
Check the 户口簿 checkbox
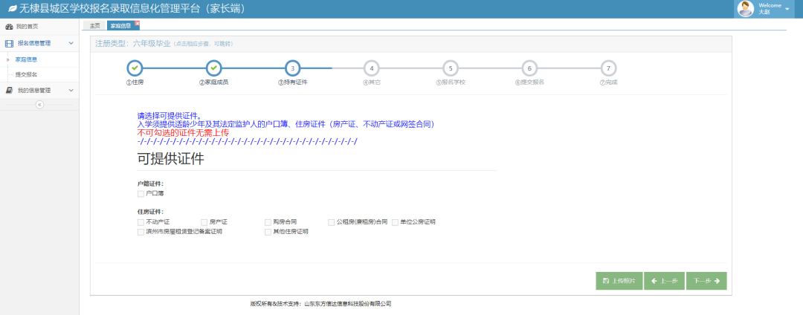tap(141, 193)
